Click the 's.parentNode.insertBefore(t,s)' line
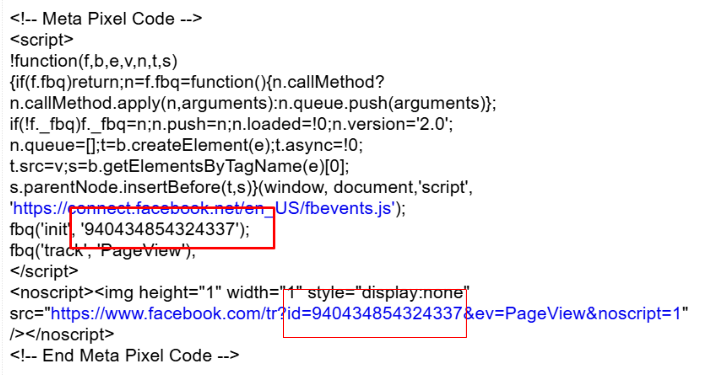The height and width of the screenshot is (375, 701). (241, 187)
